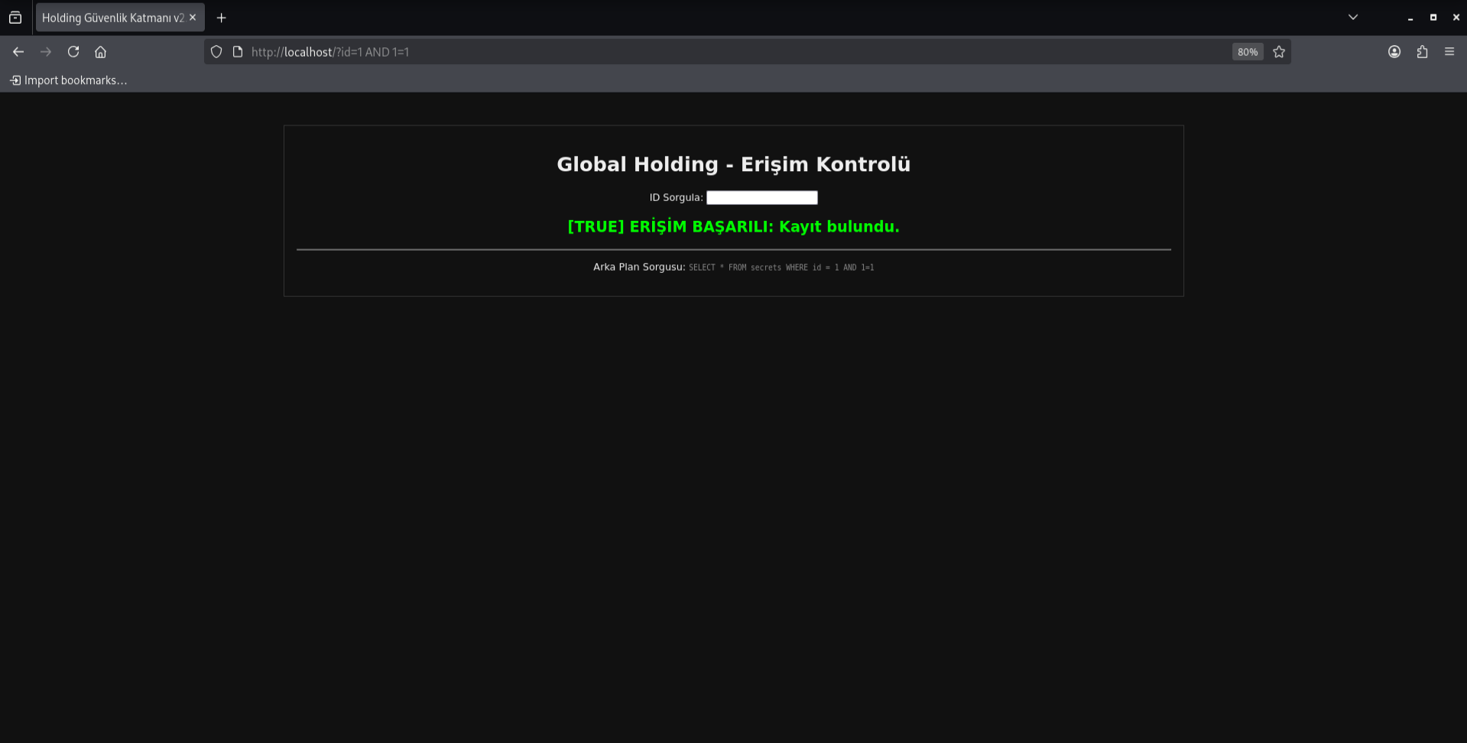The image size is (1467, 743).
Task: Click the [TRUE] ERİŞİM BAŞARILI message
Action: [x=734, y=227]
